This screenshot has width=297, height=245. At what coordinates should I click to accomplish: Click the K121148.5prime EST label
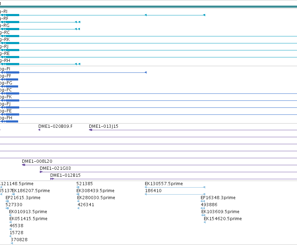pyautogui.click(x=17, y=184)
